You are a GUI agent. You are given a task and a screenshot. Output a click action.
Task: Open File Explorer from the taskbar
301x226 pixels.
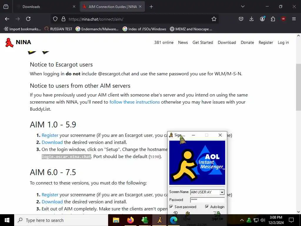pyautogui.click(x=116, y=220)
